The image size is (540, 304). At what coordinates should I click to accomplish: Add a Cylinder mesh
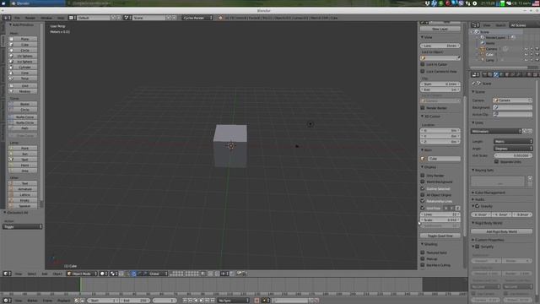point(23,68)
